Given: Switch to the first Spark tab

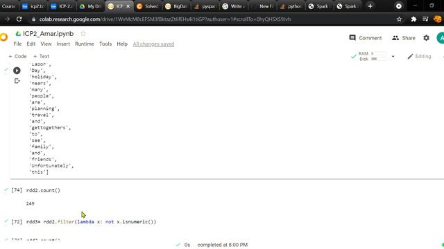Looking at the screenshot, I should coord(319,6).
